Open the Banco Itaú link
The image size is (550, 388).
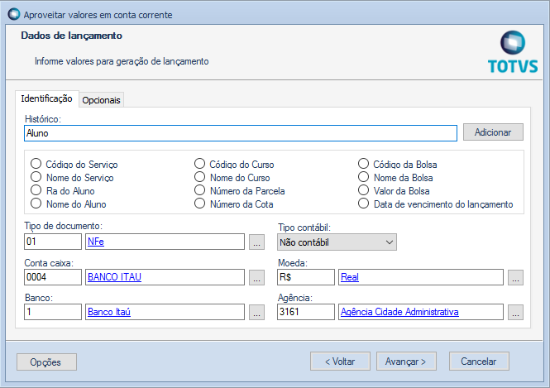(x=109, y=312)
